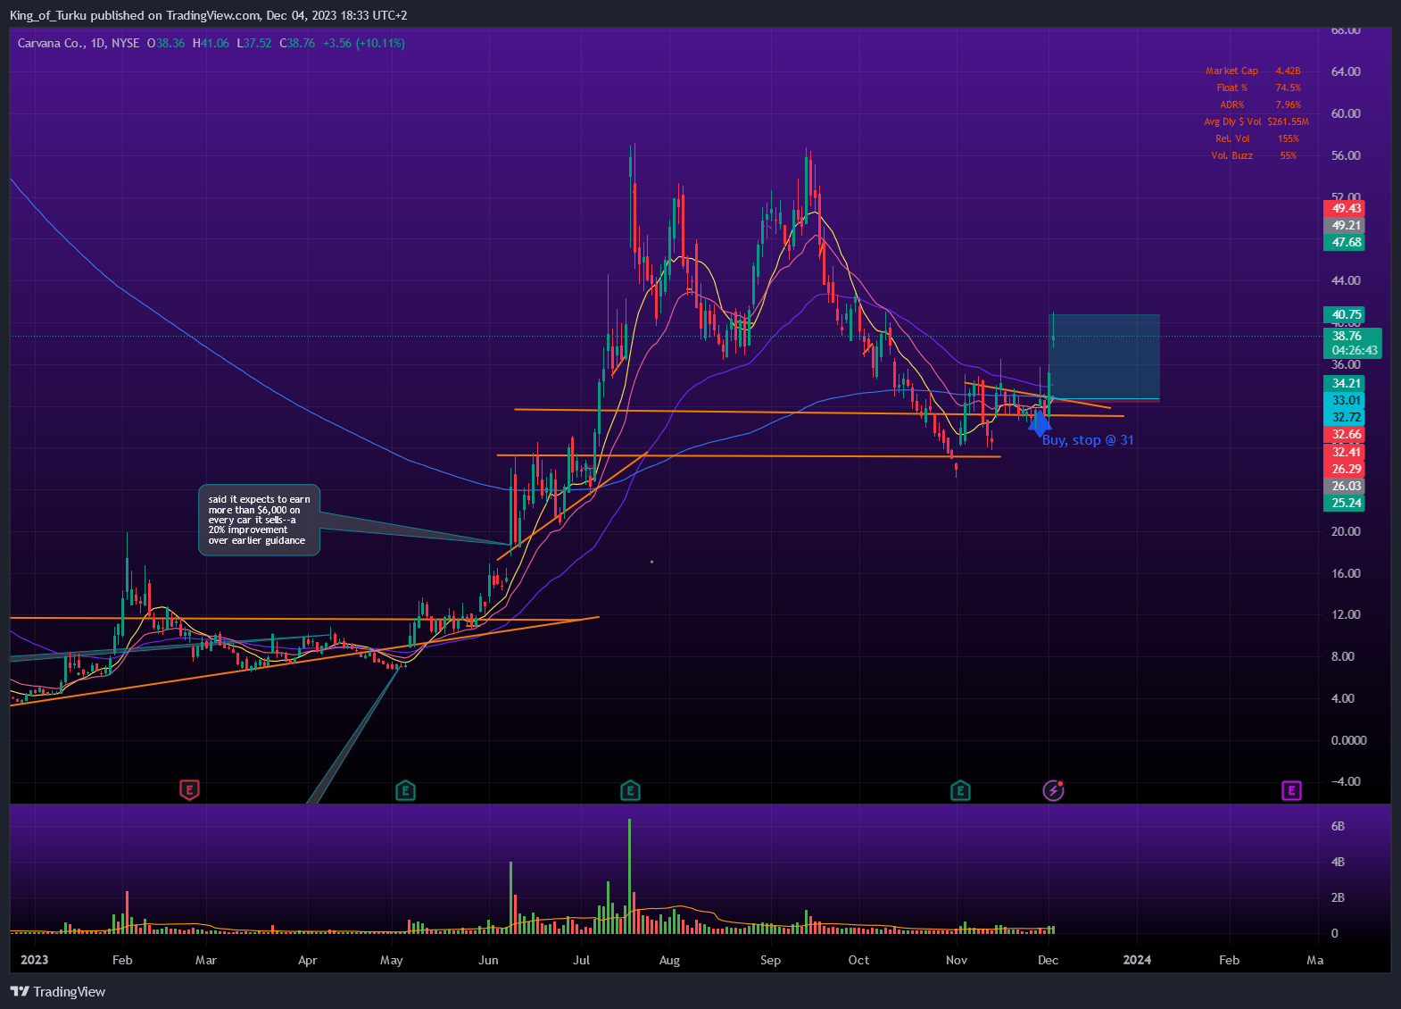1401x1009 pixels.
Task: Select the ADR% 7.96% value
Action: (x=1288, y=104)
